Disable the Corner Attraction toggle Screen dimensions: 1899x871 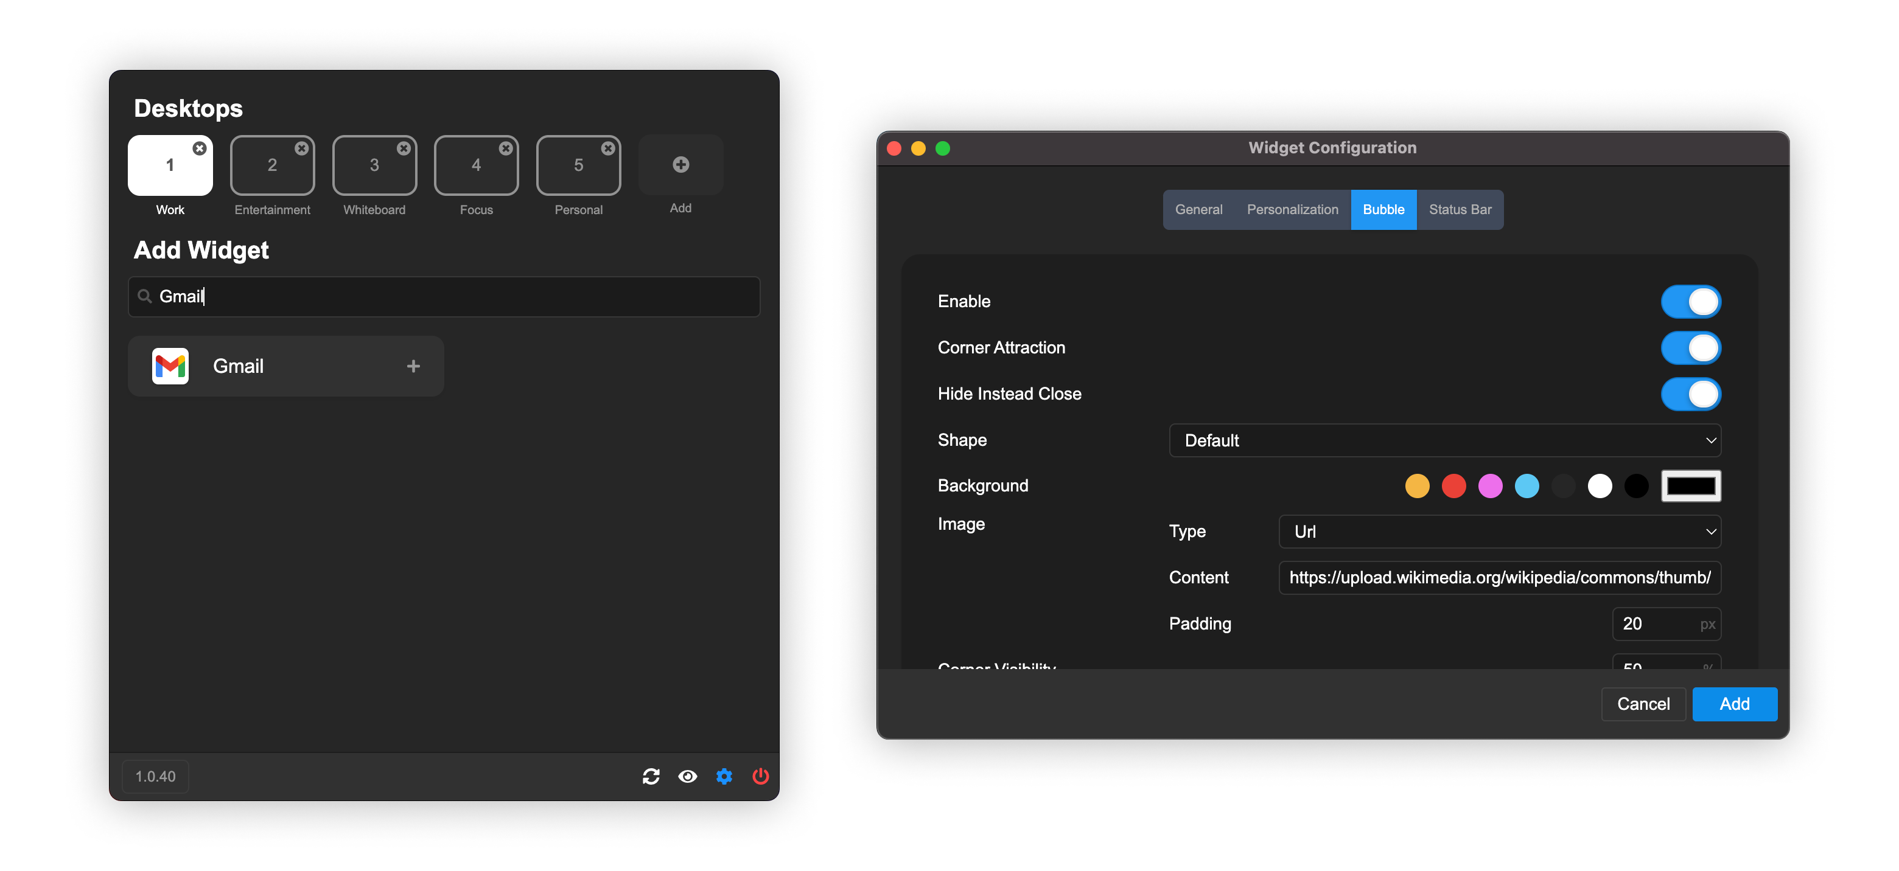[x=1690, y=348]
